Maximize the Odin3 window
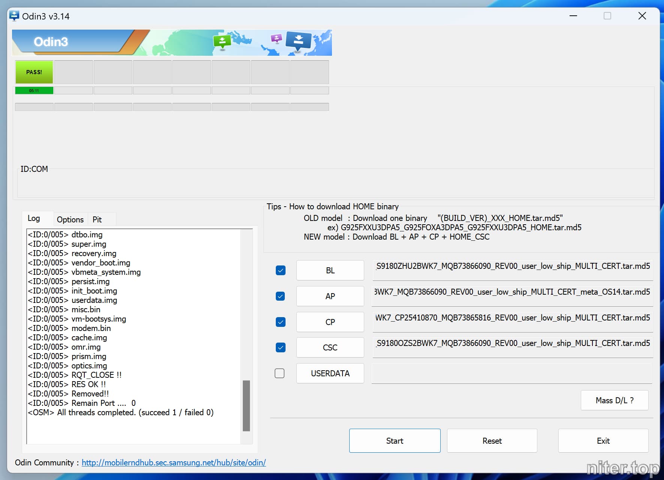664x480 pixels. [x=607, y=16]
